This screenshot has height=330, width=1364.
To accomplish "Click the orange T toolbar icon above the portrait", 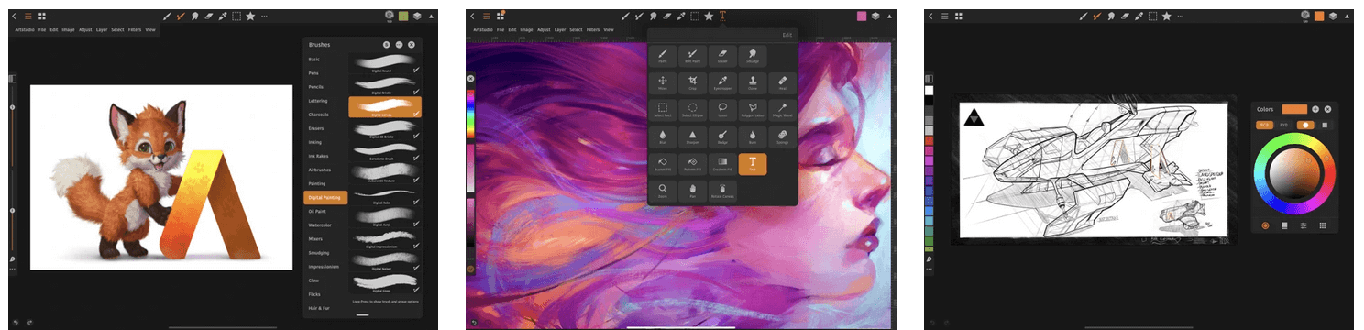I will [x=722, y=16].
